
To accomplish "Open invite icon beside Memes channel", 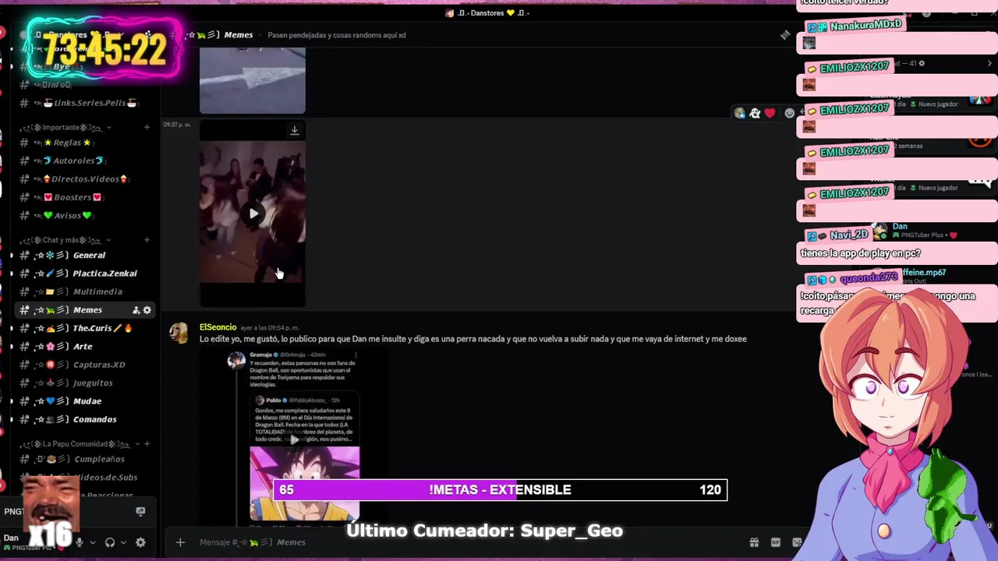I will tap(136, 310).
